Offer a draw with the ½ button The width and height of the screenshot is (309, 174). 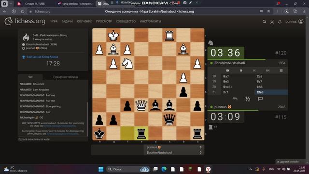248,99
